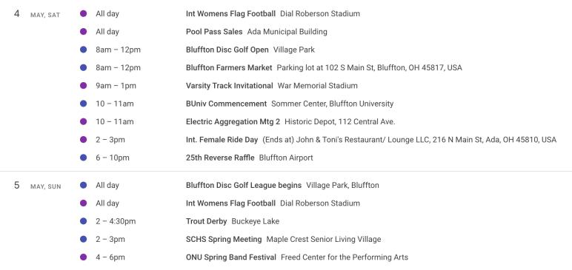The width and height of the screenshot is (572, 270).
Task: View the Electric Aggregation Mtg 2 event
Action: [x=233, y=122]
